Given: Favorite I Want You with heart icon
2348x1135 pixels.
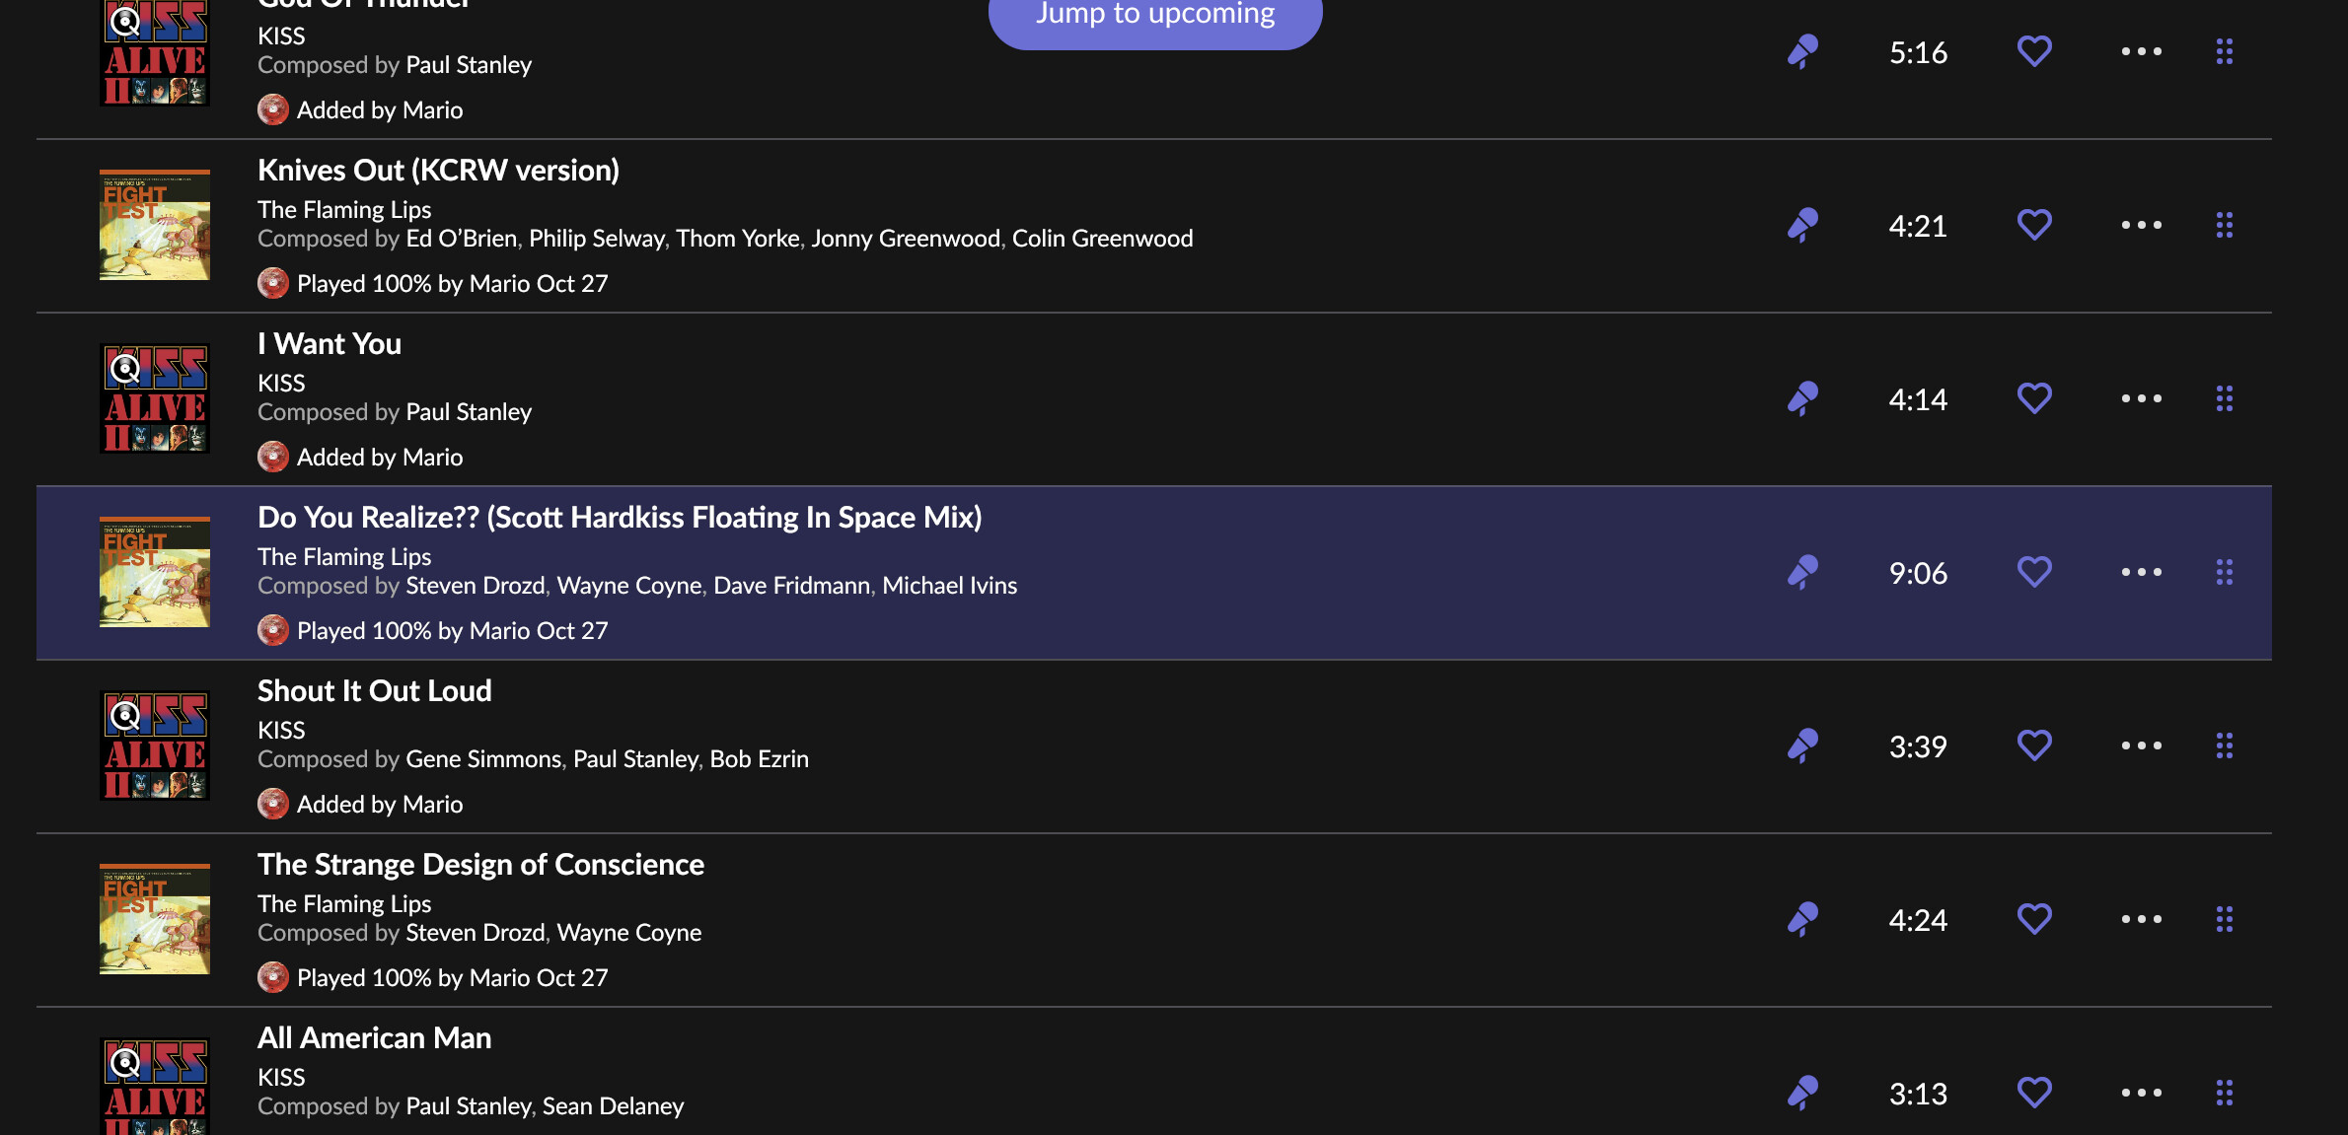Looking at the screenshot, I should (2034, 398).
